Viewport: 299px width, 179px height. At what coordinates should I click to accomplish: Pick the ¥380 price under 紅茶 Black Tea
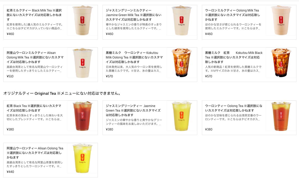tap(10, 129)
